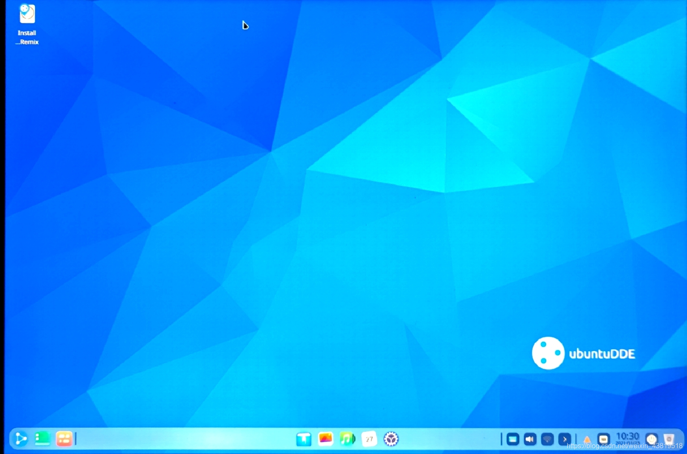This screenshot has height=454, width=687.
Task: Toggle Wi-Fi via the network tray icon
Action: 547,439
